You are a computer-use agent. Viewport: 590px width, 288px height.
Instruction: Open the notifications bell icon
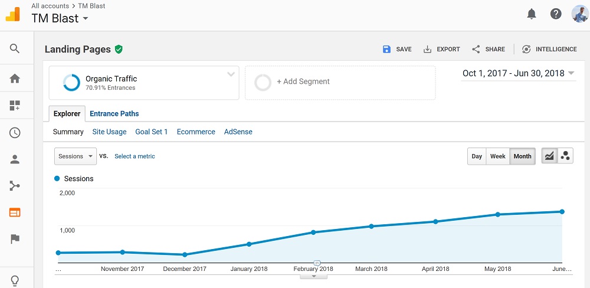(532, 14)
